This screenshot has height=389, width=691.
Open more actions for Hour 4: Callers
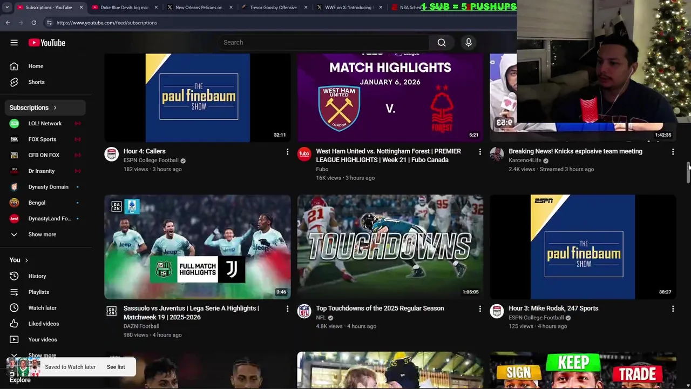coord(287,152)
